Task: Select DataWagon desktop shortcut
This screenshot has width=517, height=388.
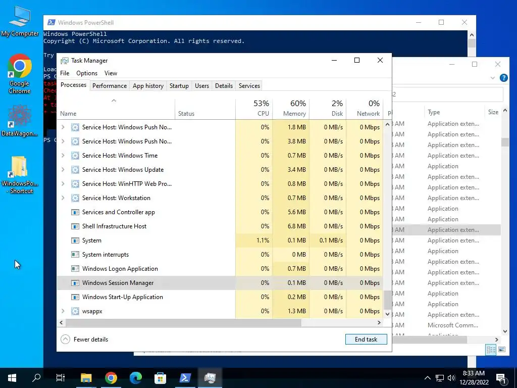Action: tap(20, 121)
